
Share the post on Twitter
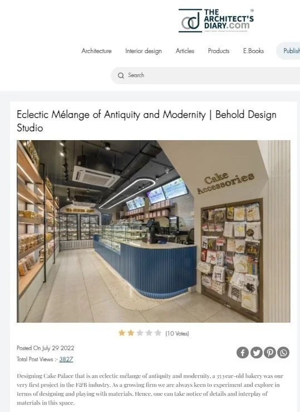click(256, 352)
